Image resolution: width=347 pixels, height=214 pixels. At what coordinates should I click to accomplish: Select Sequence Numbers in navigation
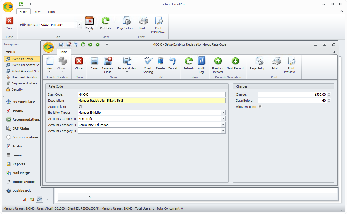tap(22, 83)
